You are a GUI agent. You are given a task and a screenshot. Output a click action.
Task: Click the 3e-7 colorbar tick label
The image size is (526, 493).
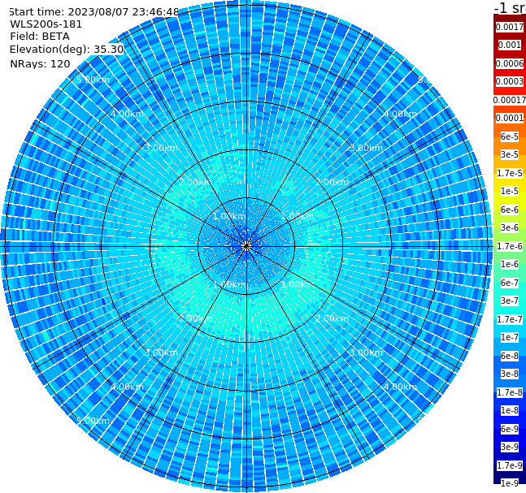coord(510,301)
